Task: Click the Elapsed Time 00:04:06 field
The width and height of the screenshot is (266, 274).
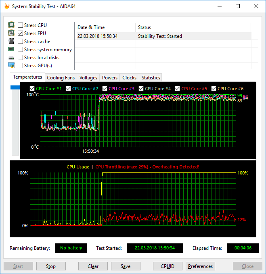Action: pyautogui.click(x=243, y=248)
